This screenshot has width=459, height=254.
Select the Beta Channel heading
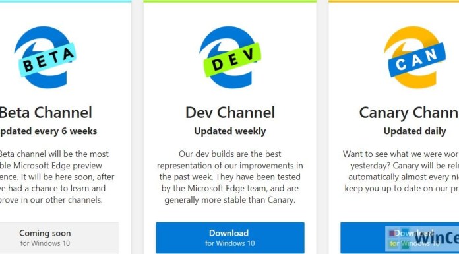tap(46, 113)
